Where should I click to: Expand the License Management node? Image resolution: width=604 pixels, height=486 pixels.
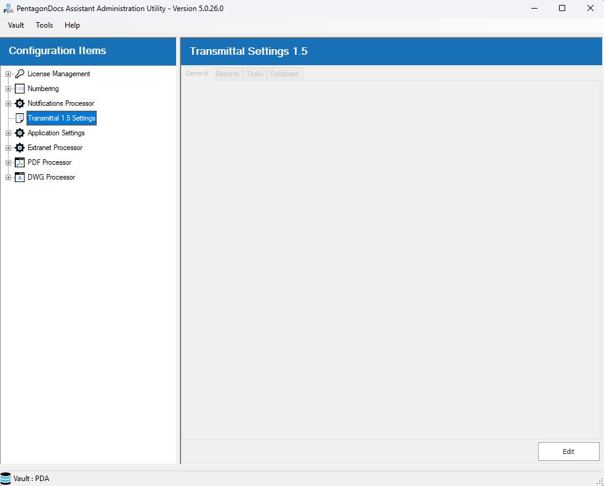(8, 74)
